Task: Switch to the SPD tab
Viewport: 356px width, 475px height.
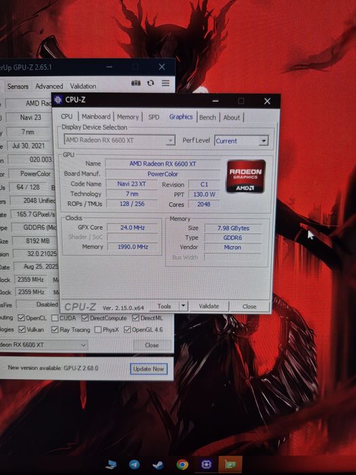Action: (x=154, y=117)
